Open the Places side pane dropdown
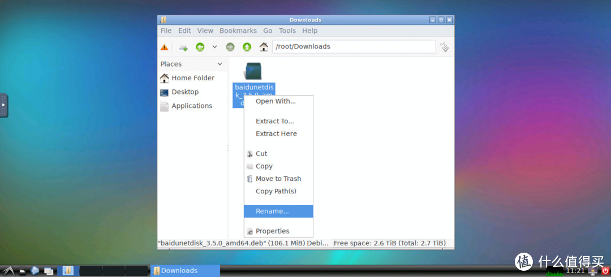Viewport: 611px width, 277px height. 220,64
